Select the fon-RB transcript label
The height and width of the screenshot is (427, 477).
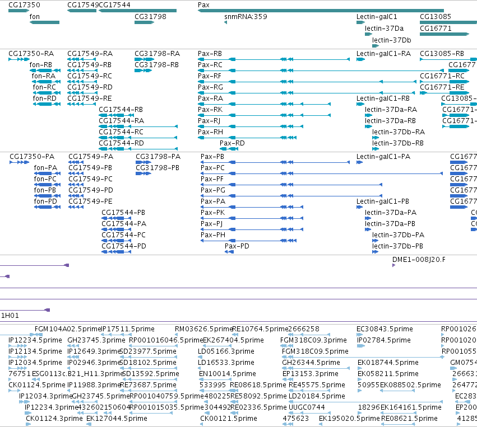click(41, 65)
